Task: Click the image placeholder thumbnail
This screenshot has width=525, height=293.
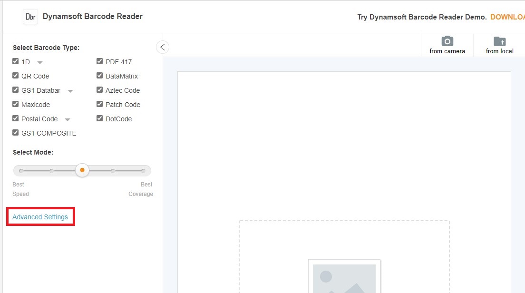Action: tap(344, 277)
